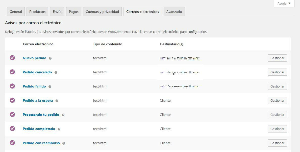
Task: Click Gestionar for Procesando tu pedido
Action: [x=277, y=115]
